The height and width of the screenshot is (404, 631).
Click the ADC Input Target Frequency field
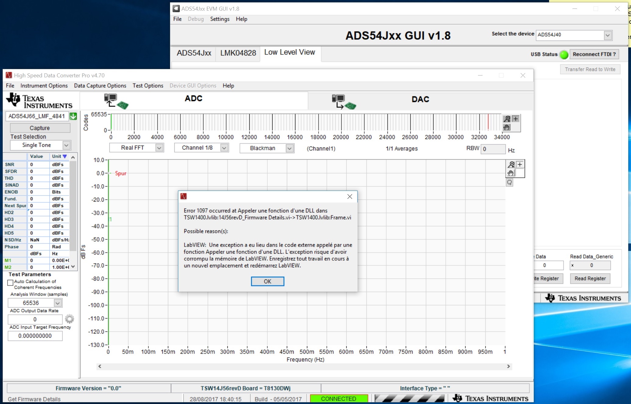coord(35,336)
